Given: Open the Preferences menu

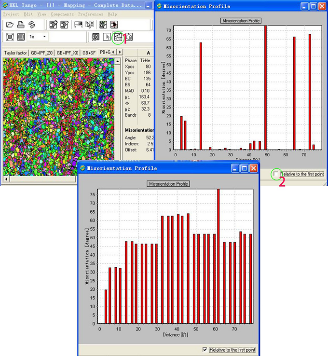Looking at the screenshot, I should [x=90, y=14].
